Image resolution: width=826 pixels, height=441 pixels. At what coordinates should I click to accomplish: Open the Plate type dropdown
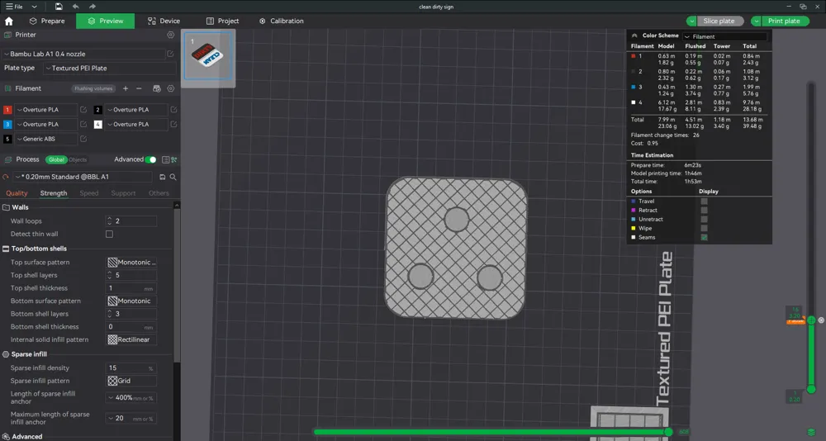(x=110, y=68)
